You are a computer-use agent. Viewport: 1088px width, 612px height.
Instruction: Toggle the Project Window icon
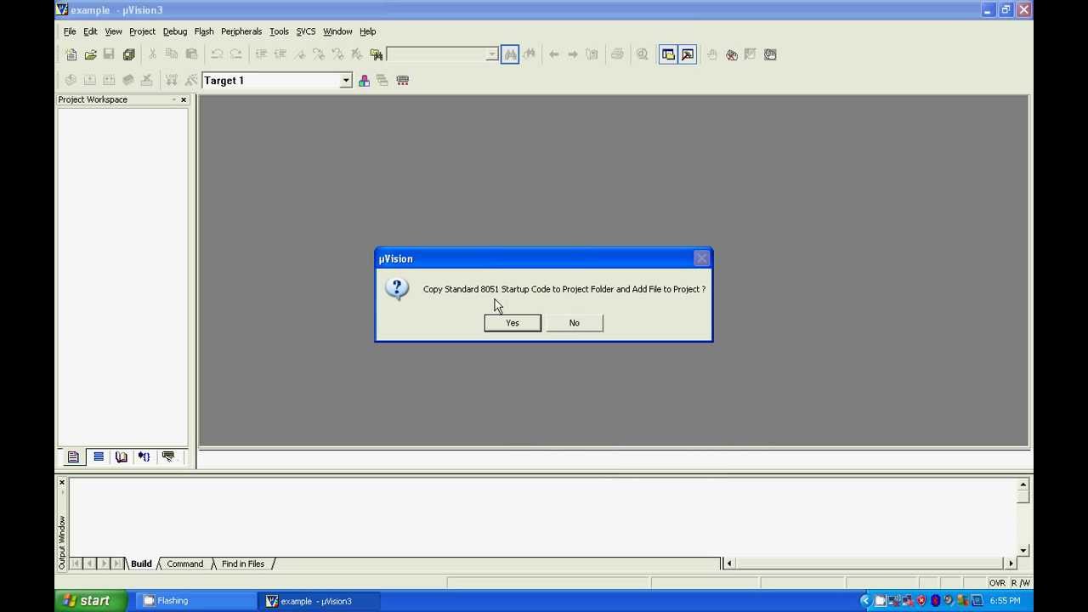click(668, 54)
